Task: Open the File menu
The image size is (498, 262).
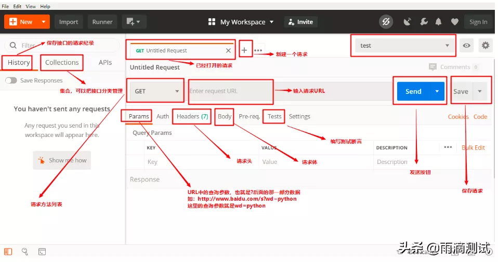Action: click(x=5, y=6)
